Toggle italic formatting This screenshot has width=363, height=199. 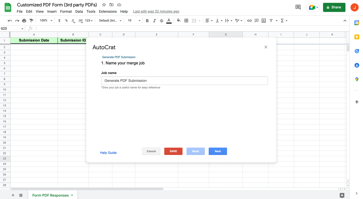[154, 21]
